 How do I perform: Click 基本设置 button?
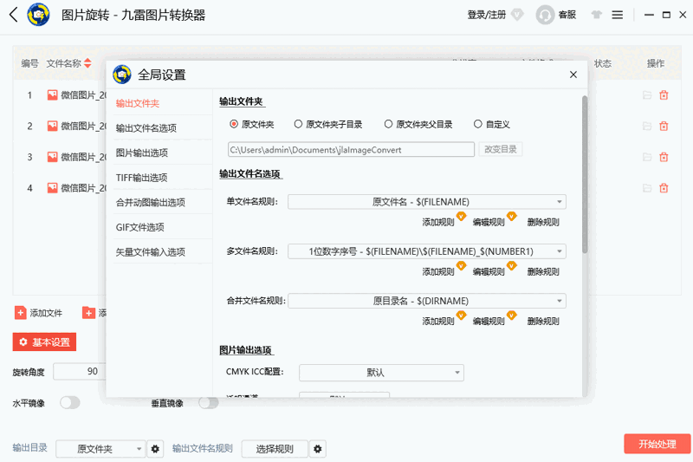pyautogui.click(x=44, y=342)
